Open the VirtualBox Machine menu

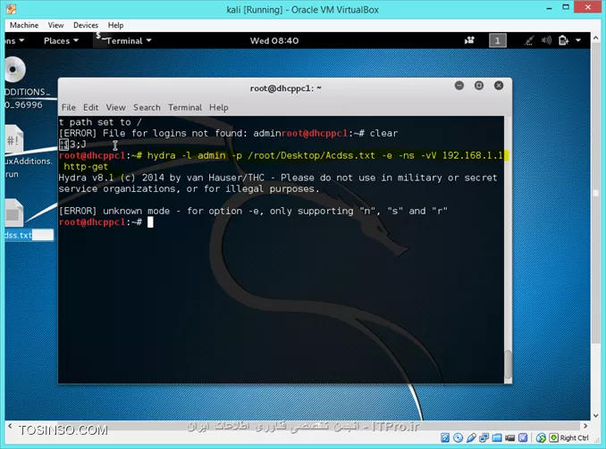coord(24,25)
